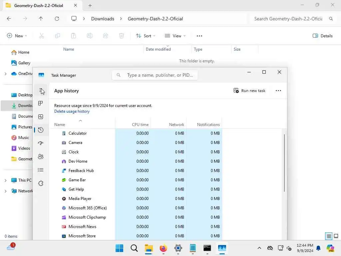Open Users page in Task Manager sidebar
341x256 pixels.
[x=41, y=157]
